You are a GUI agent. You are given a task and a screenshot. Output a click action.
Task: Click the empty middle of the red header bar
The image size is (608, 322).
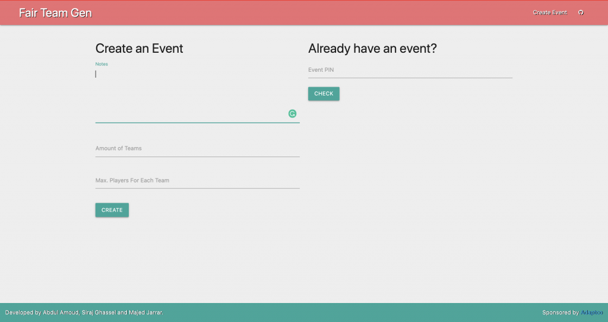click(309, 12)
